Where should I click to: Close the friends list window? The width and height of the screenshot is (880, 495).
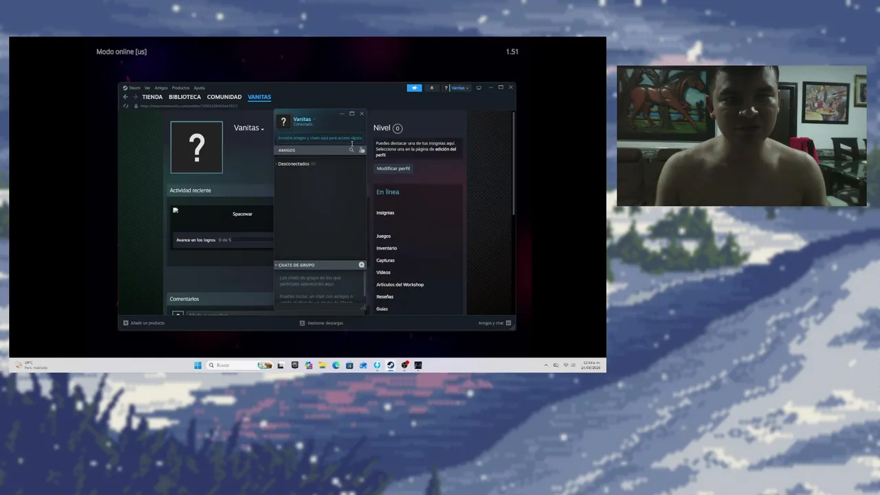coord(362,113)
